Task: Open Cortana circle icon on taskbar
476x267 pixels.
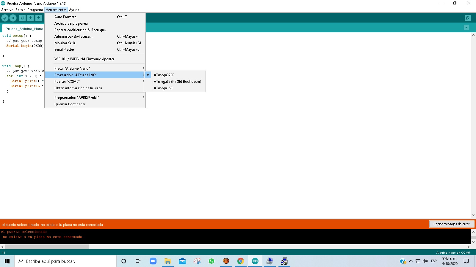Action: coord(124,261)
